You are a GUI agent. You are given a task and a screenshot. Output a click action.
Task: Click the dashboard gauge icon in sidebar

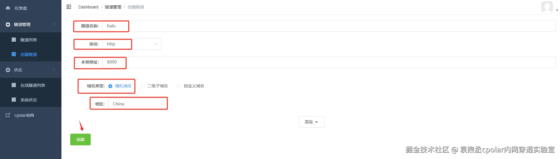[8, 8]
